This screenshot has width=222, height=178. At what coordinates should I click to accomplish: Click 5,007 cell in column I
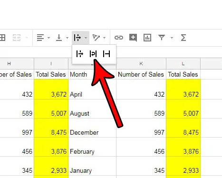tap(51, 109)
